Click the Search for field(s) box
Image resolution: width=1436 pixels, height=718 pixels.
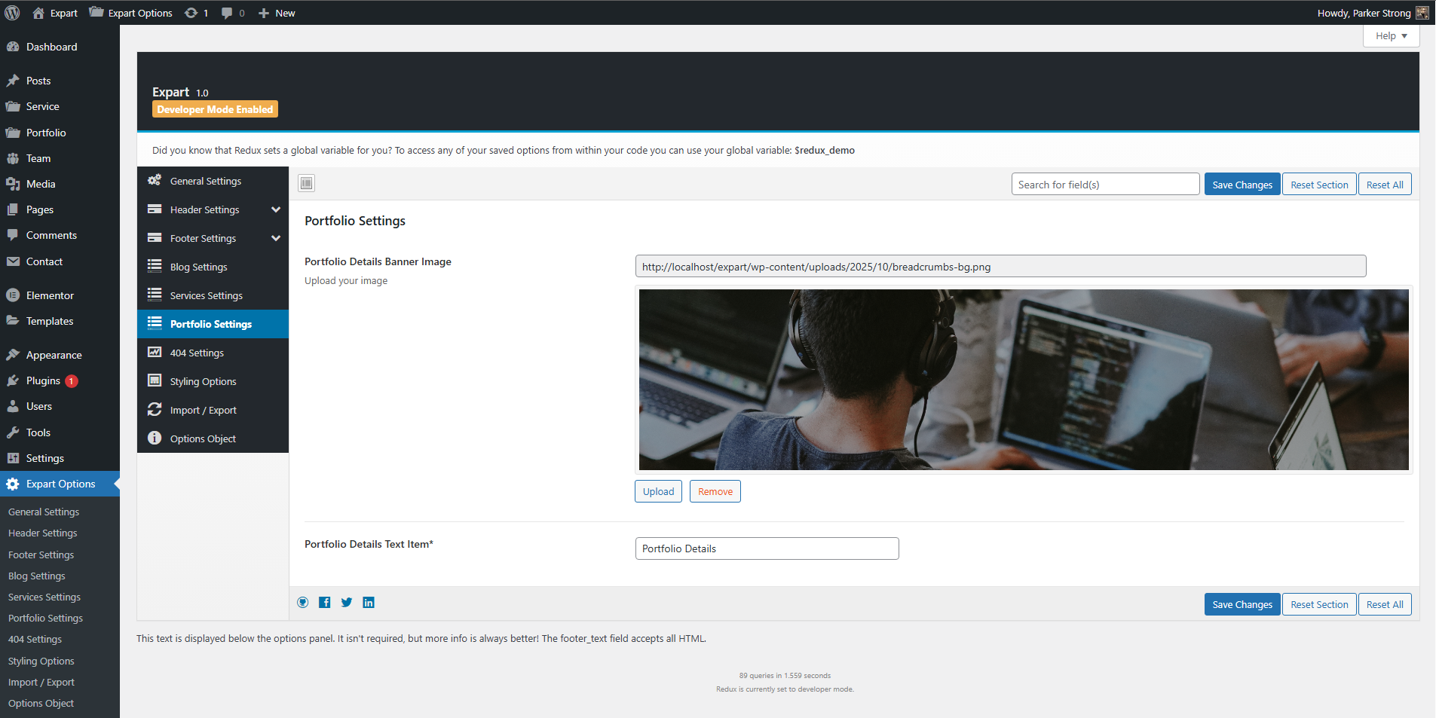point(1104,185)
